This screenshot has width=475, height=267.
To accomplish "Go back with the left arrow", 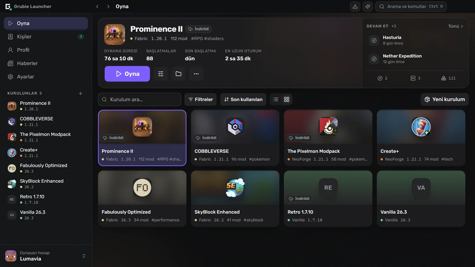I will tap(97, 7).
